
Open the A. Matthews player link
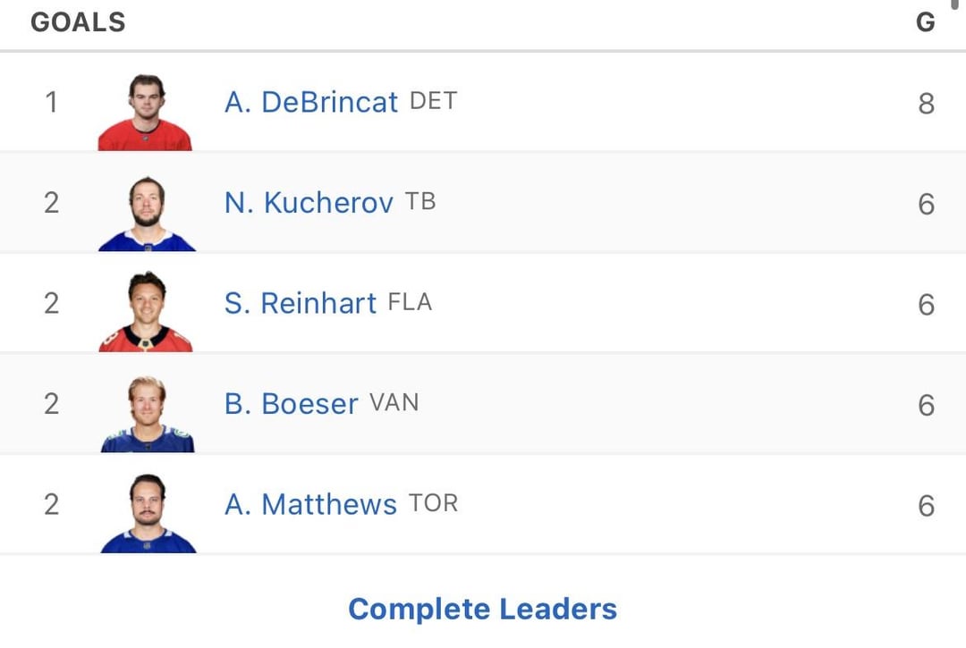point(309,505)
